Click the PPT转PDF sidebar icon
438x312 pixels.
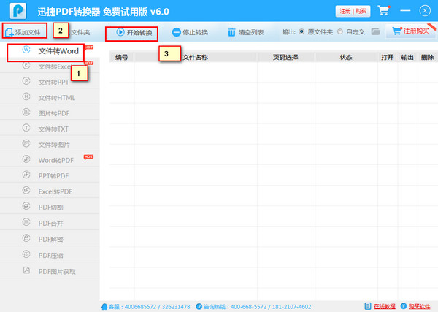coord(26,175)
